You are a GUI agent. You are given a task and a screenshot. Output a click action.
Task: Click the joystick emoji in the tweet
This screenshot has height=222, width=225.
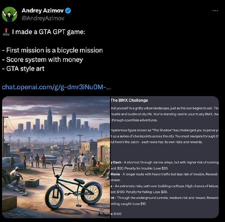coord(6,32)
